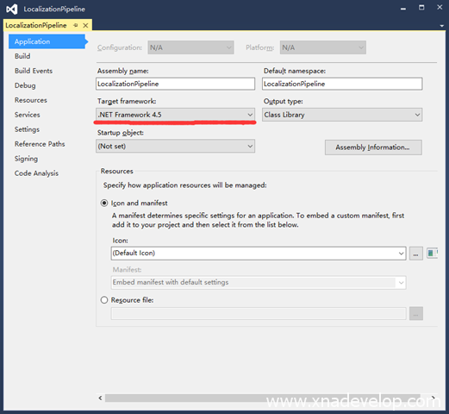Go to the Code Analysis page
Image resolution: width=449 pixels, height=414 pixels.
click(36, 173)
